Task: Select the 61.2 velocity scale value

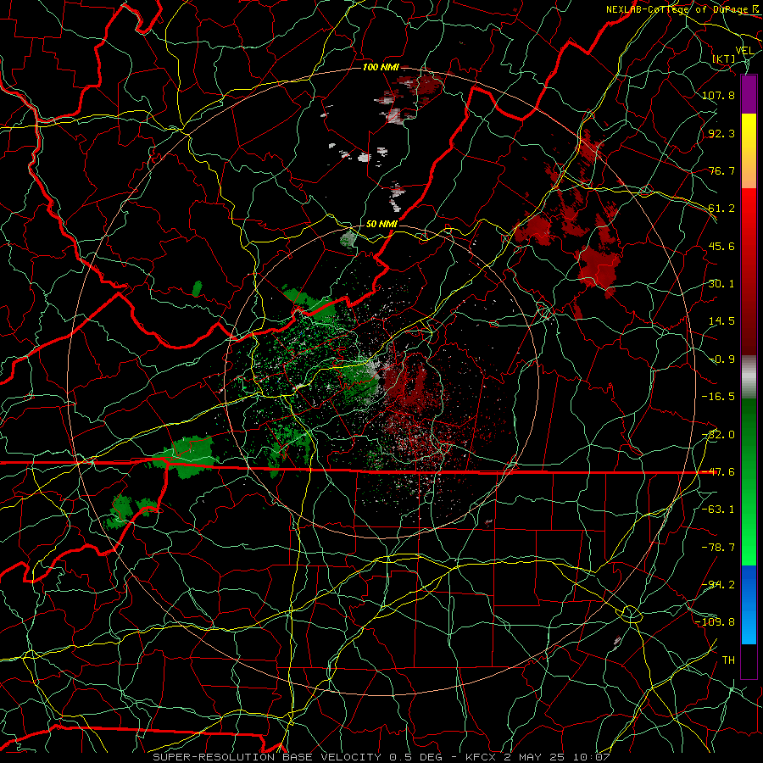Action: pos(721,209)
